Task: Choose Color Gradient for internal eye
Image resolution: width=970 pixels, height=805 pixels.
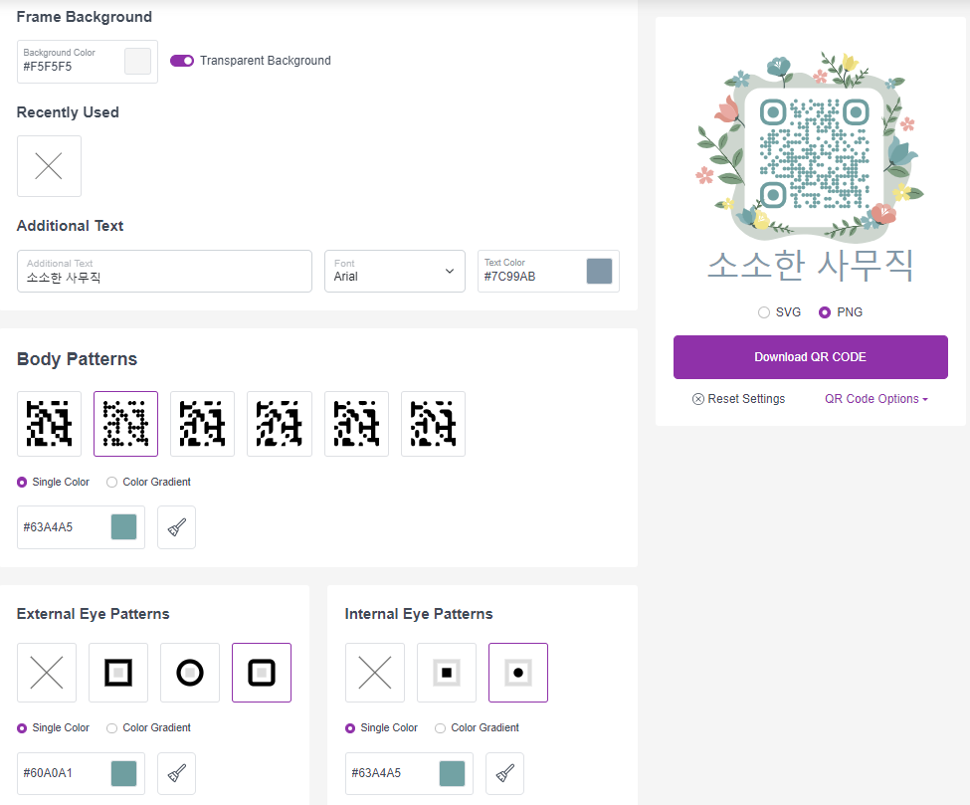Action: point(441,728)
